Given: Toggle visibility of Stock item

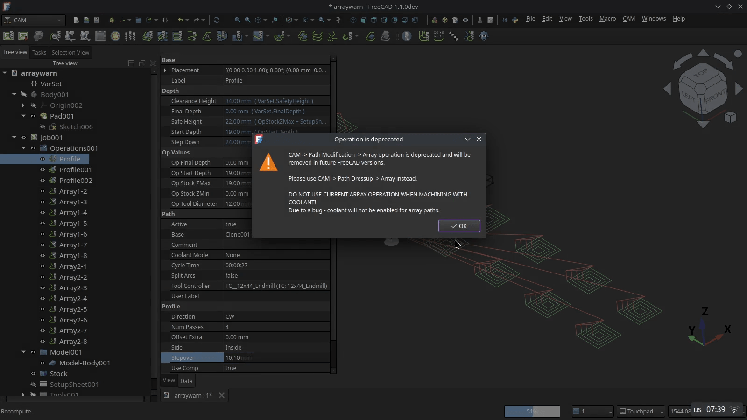Looking at the screenshot, I should click(33, 374).
